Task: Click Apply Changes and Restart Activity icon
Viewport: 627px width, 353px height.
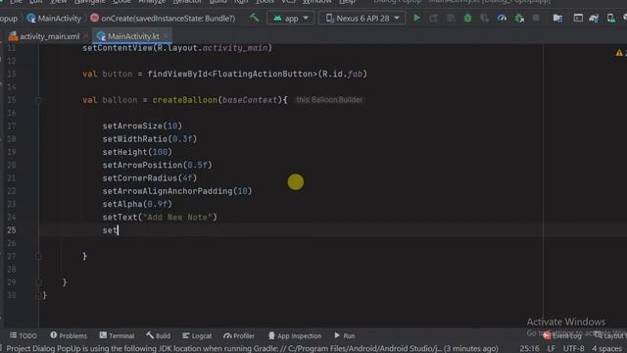Action: coord(434,18)
